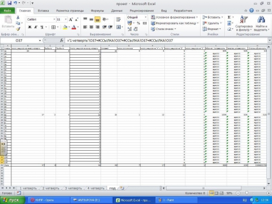
Task: Expand the number format Общий dropdown
Action: (146, 17)
